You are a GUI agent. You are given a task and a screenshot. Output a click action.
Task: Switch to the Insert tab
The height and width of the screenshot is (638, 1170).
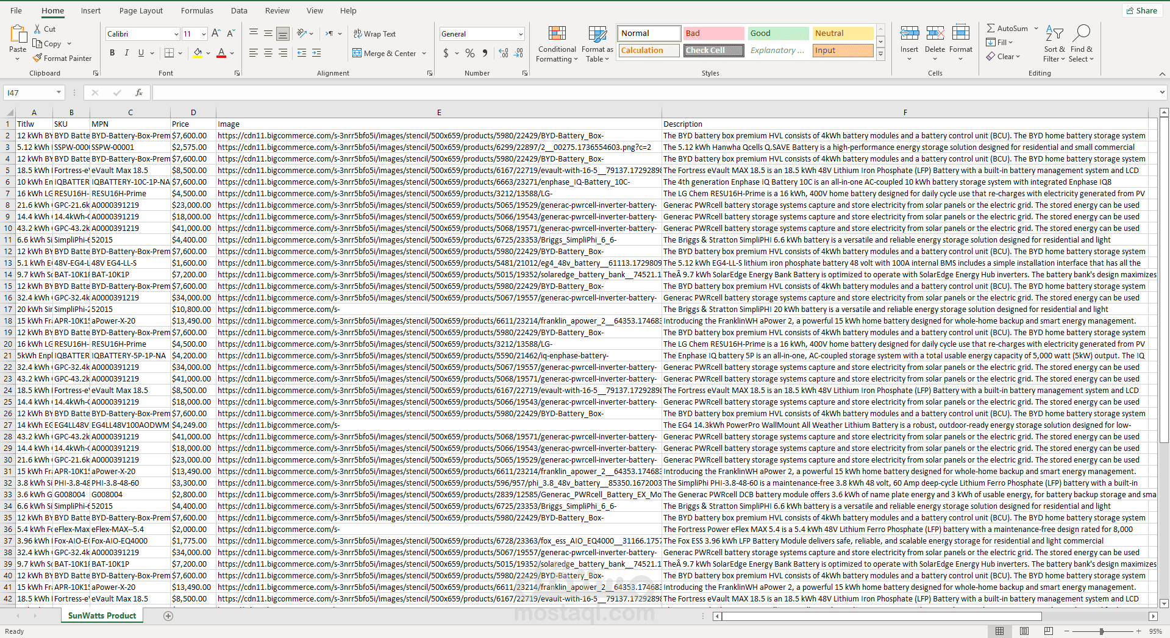pyautogui.click(x=91, y=10)
